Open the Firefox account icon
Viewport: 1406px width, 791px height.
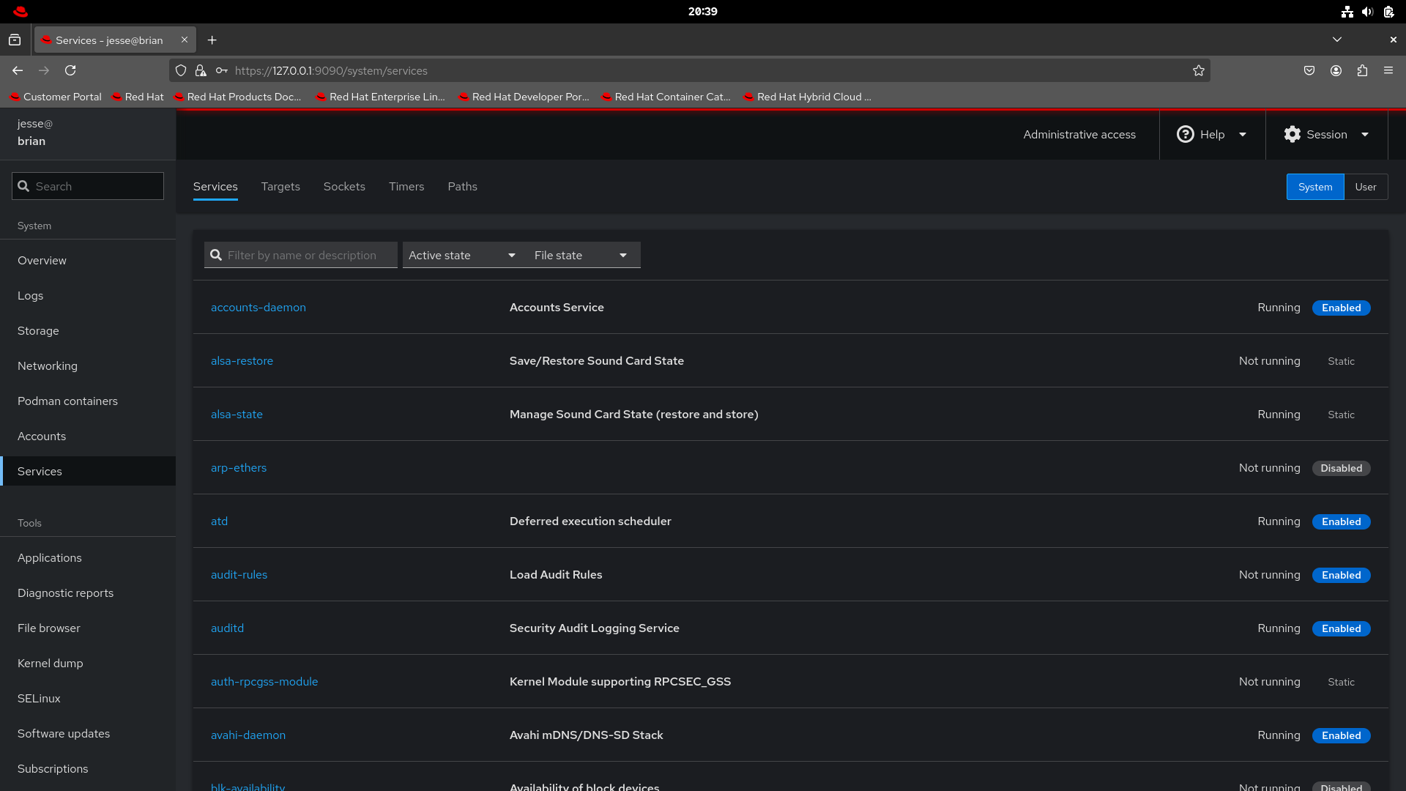tap(1336, 70)
